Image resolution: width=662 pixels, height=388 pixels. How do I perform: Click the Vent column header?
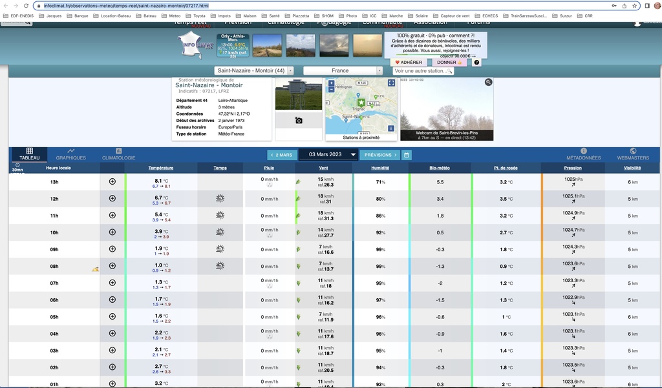click(323, 168)
